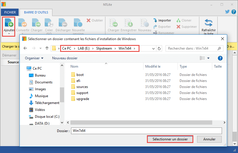The image size is (238, 153).
Task: Click the Rechercher dans Win7x64 search field
Action: tap(194, 48)
